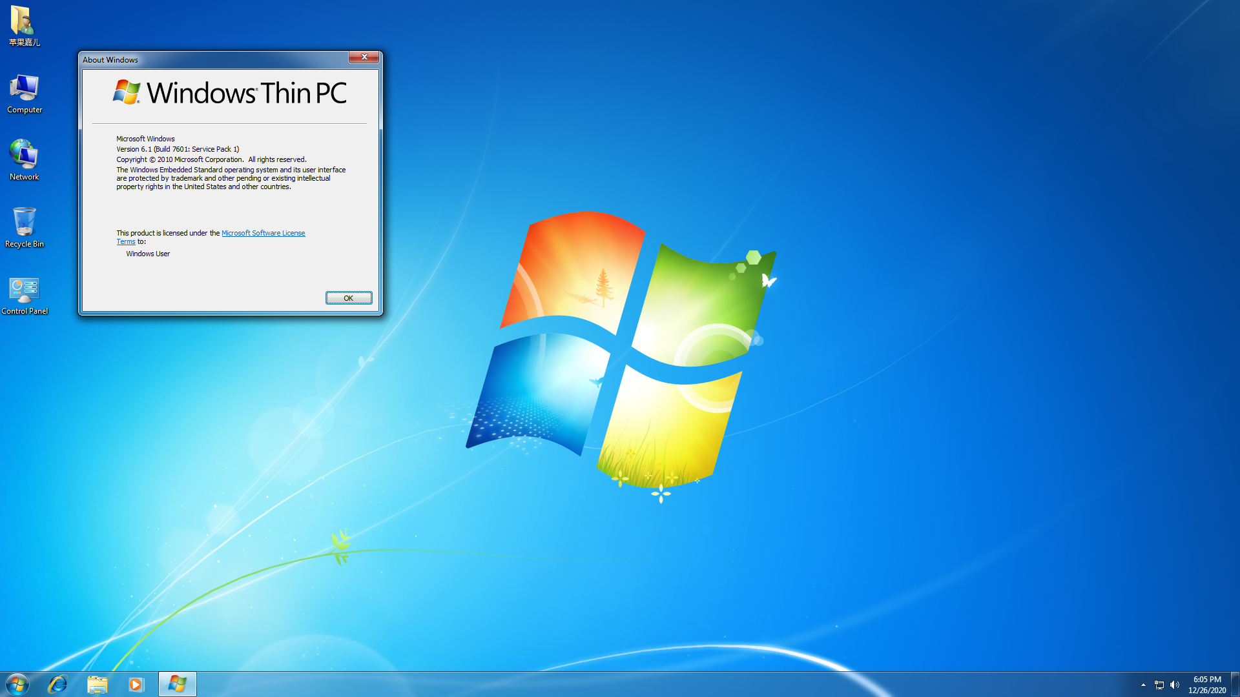Launch Windows Media Player from the taskbar
This screenshot has height=697, width=1240.
tap(136, 684)
